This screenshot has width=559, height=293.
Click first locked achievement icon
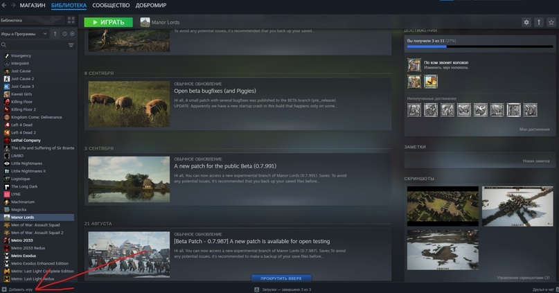(414, 110)
